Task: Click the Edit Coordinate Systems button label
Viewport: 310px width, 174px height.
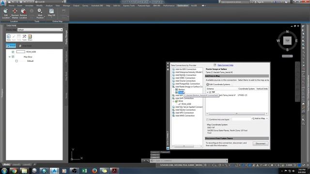Action: [x=219, y=85]
